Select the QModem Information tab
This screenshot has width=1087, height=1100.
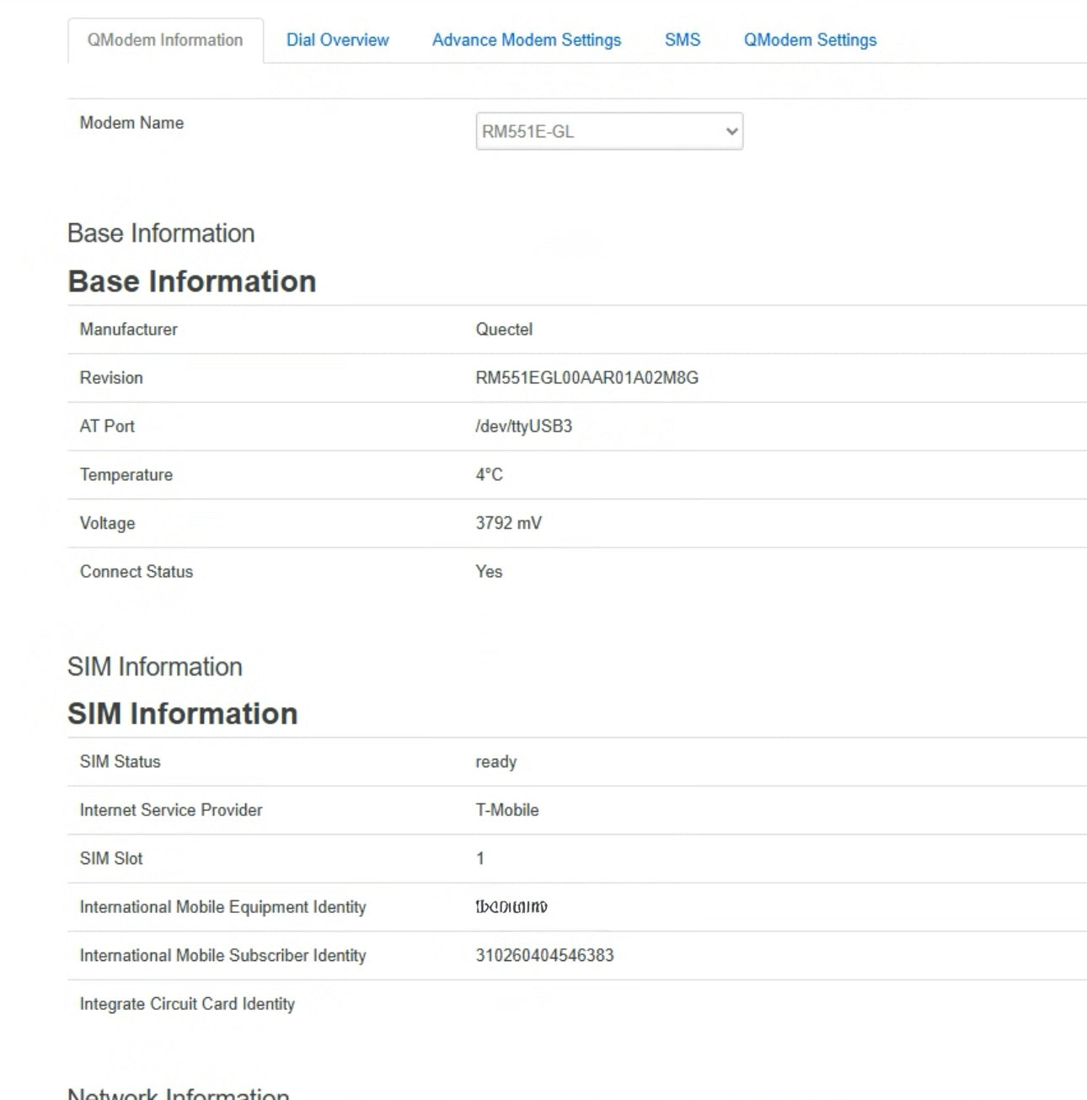(165, 40)
